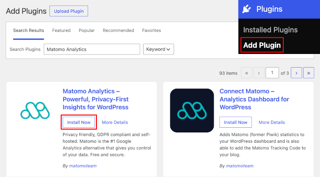The width and height of the screenshot is (320, 177).
Task: Open Installed Plugins submenu item
Action: pos(270,30)
